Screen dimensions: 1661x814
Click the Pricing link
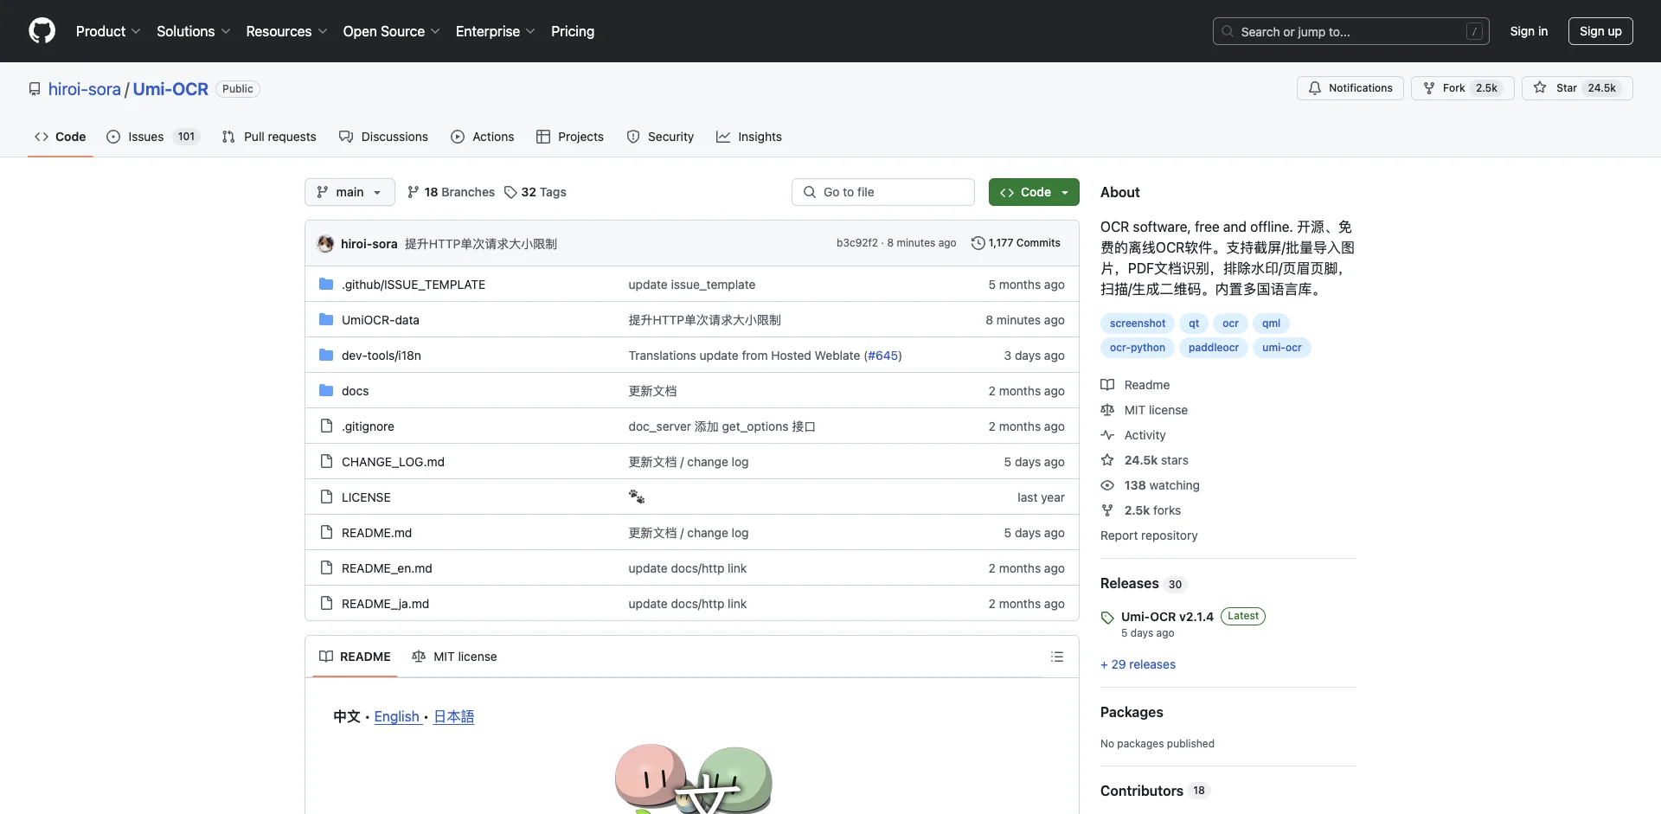[573, 31]
